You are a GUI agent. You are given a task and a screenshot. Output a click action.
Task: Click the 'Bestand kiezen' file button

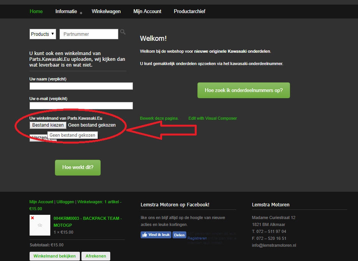[x=48, y=125]
